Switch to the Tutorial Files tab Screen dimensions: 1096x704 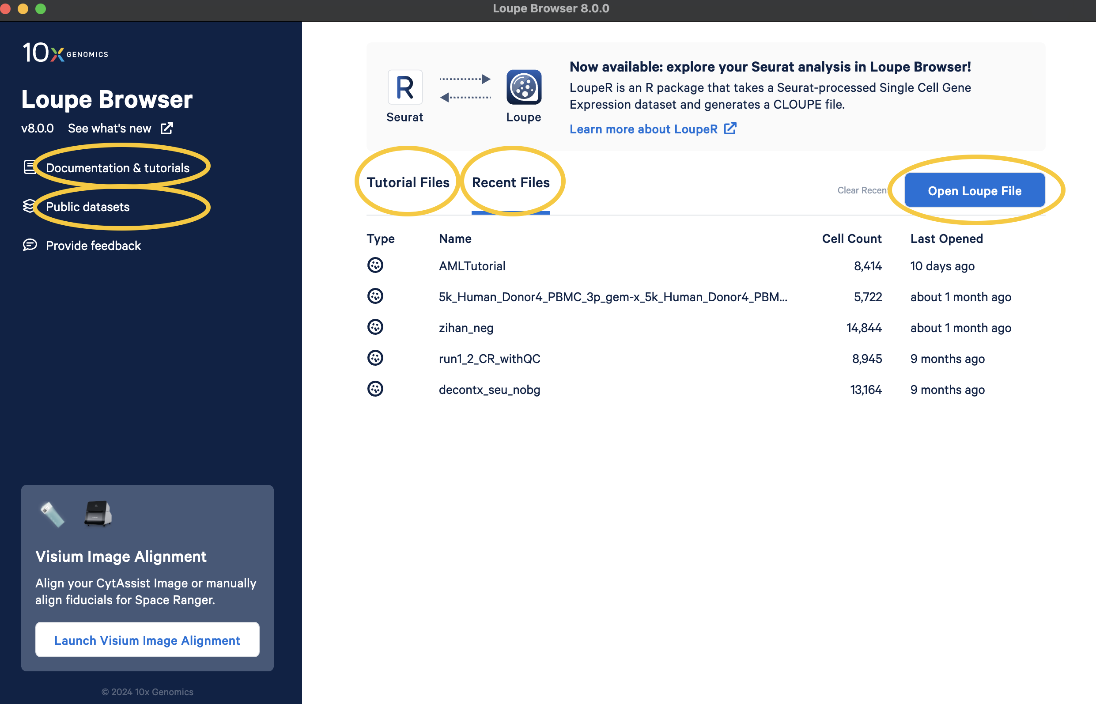[x=408, y=182]
